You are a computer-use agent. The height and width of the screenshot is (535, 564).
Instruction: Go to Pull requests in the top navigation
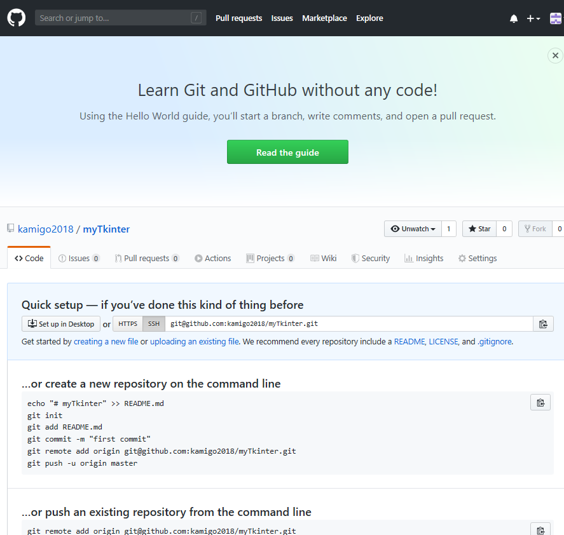pyautogui.click(x=239, y=18)
